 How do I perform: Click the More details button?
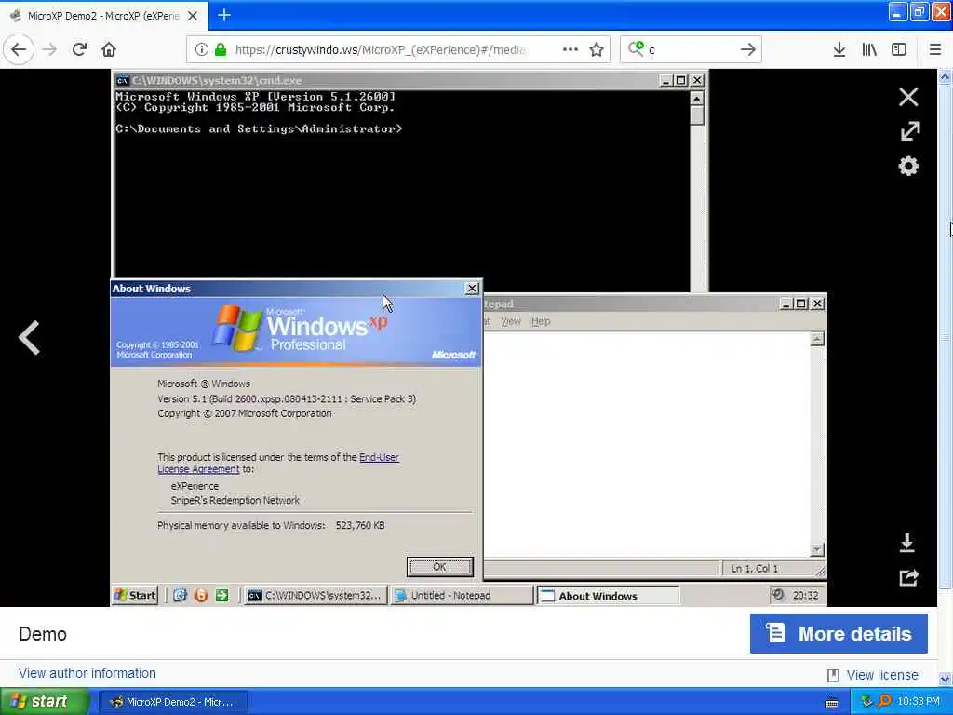point(839,633)
